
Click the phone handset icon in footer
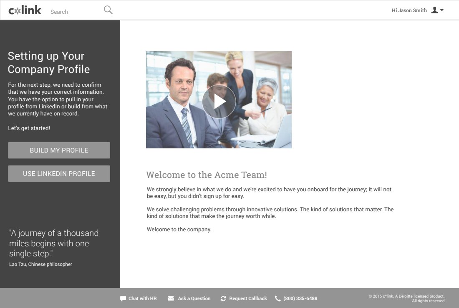(x=277, y=298)
